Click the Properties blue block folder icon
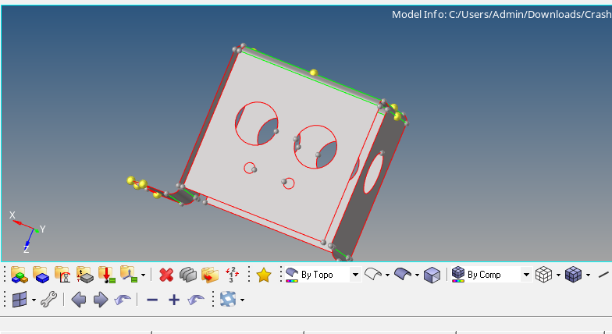This screenshot has height=334, width=612. (x=41, y=275)
